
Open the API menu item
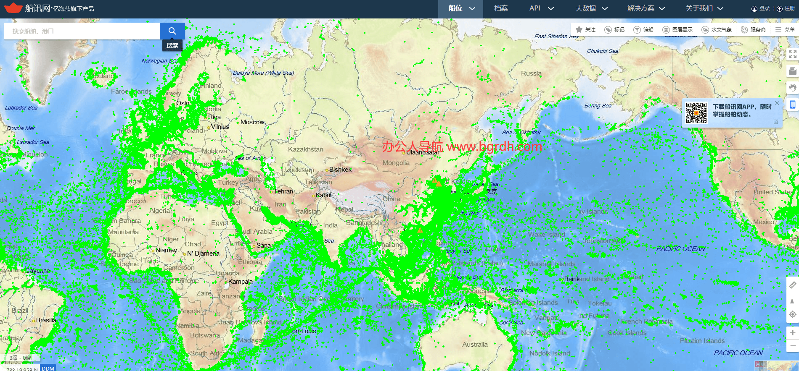pos(541,8)
